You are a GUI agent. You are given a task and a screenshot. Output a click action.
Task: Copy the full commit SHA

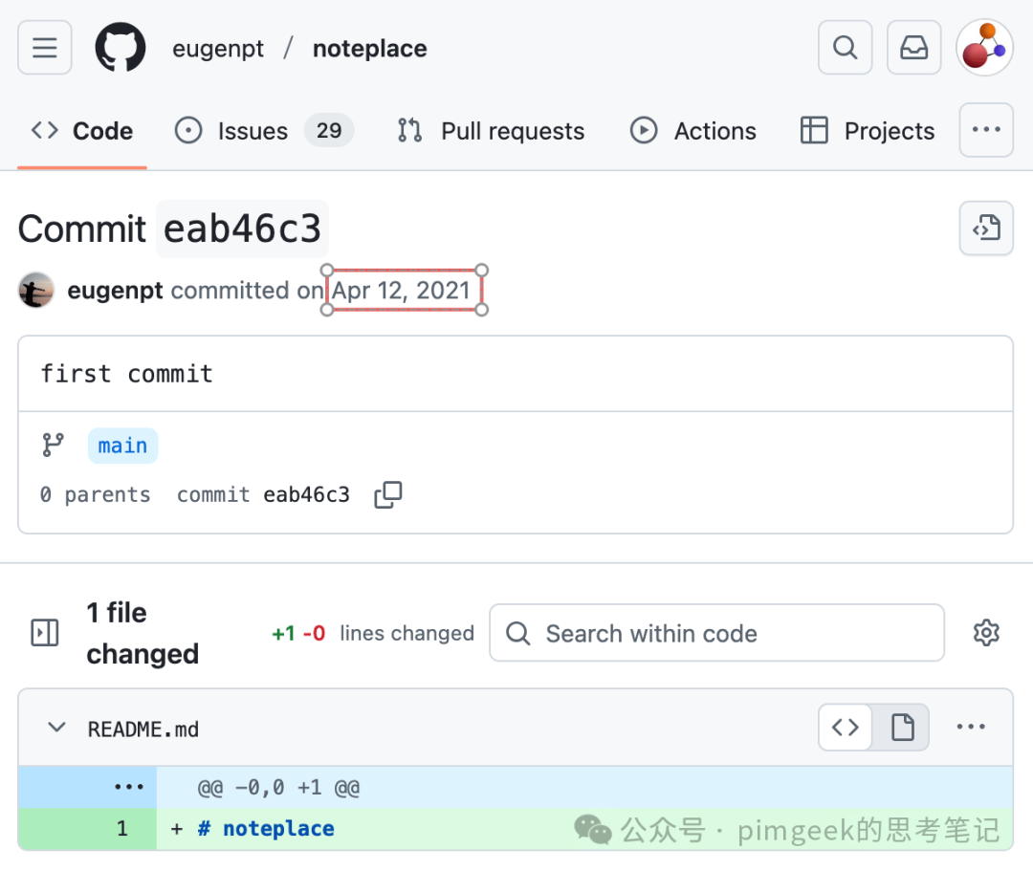point(388,494)
